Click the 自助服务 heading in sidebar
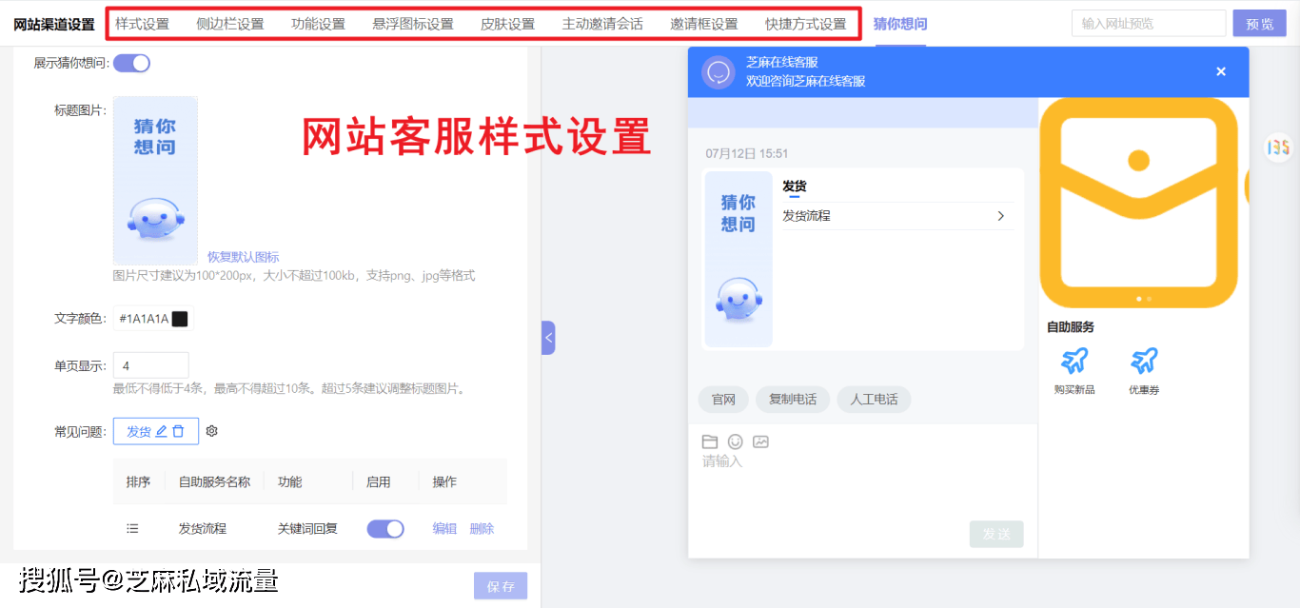Image resolution: width=1300 pixels, height=608 pixels. click(x=1071, y=327)
